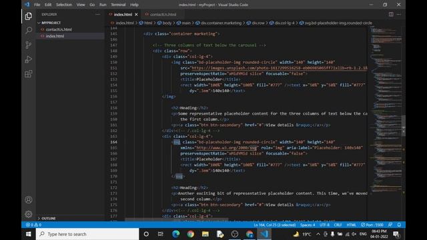Open the Go menu

92,5
